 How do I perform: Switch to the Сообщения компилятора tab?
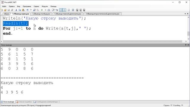46,102
